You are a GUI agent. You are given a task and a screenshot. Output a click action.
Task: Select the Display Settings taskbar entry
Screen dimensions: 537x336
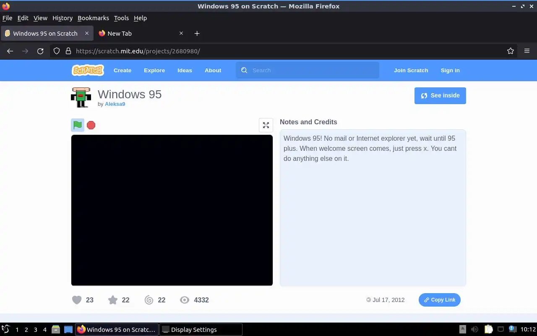(x=201, y=330)
